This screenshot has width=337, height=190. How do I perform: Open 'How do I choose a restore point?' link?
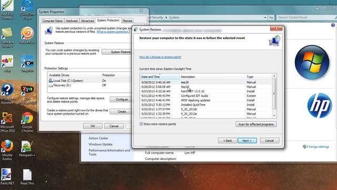pos(160,57)
